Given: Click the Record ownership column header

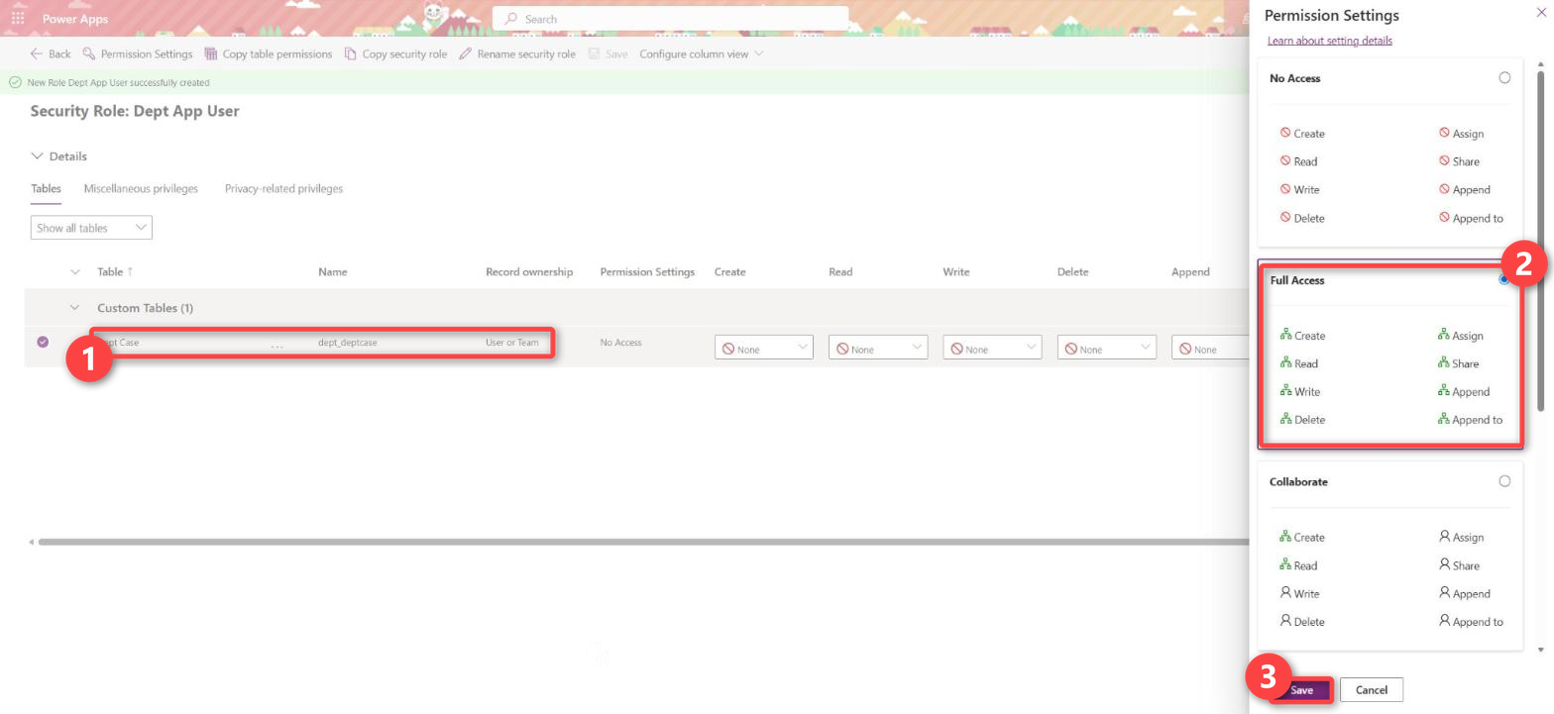Looking at the screenshot, I should (529, 271).
